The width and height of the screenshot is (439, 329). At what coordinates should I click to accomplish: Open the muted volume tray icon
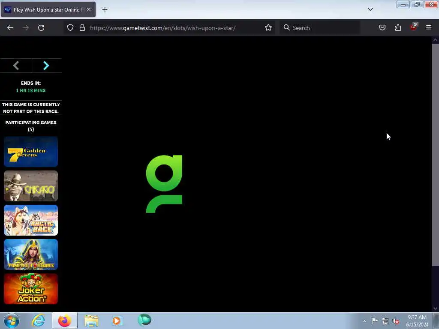396,321
